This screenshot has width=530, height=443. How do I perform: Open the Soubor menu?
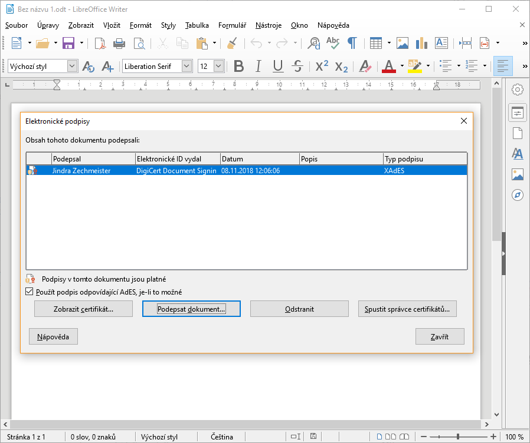[x=16, y=25]
